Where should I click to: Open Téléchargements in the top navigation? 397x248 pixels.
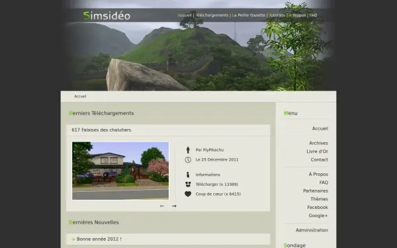(x=212, y=15)
